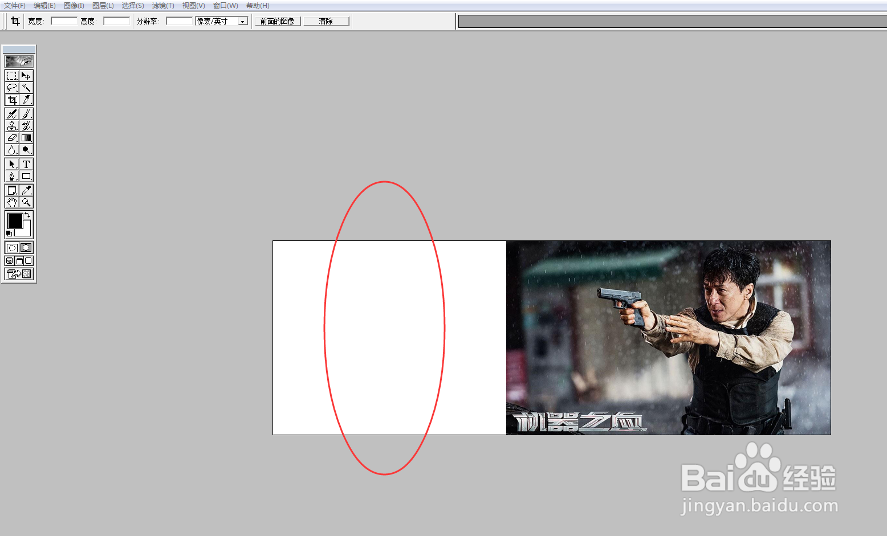The height and width of the screenshot is (536, 887).
Task: Choose the Magic Wand tool
Action: click(26, 88)
